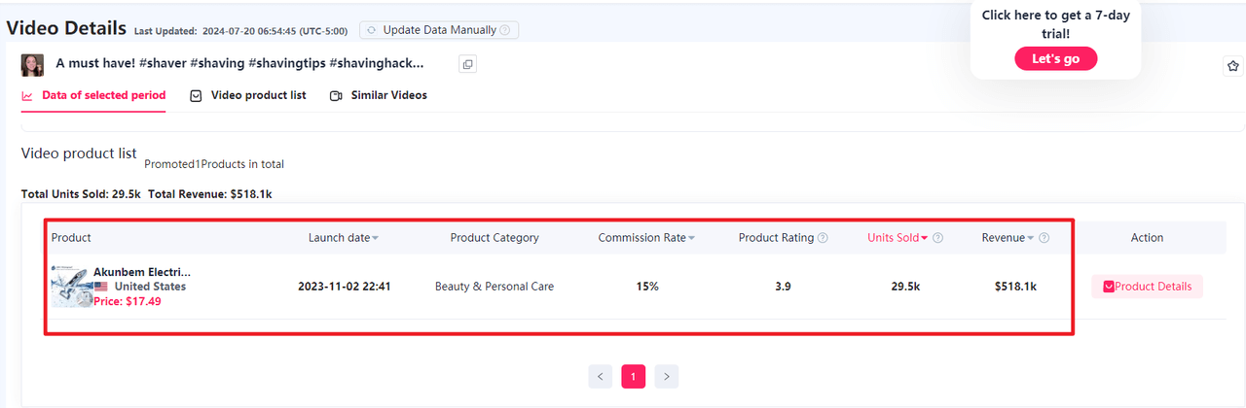Go to next page with right chevron

point(666,376)
